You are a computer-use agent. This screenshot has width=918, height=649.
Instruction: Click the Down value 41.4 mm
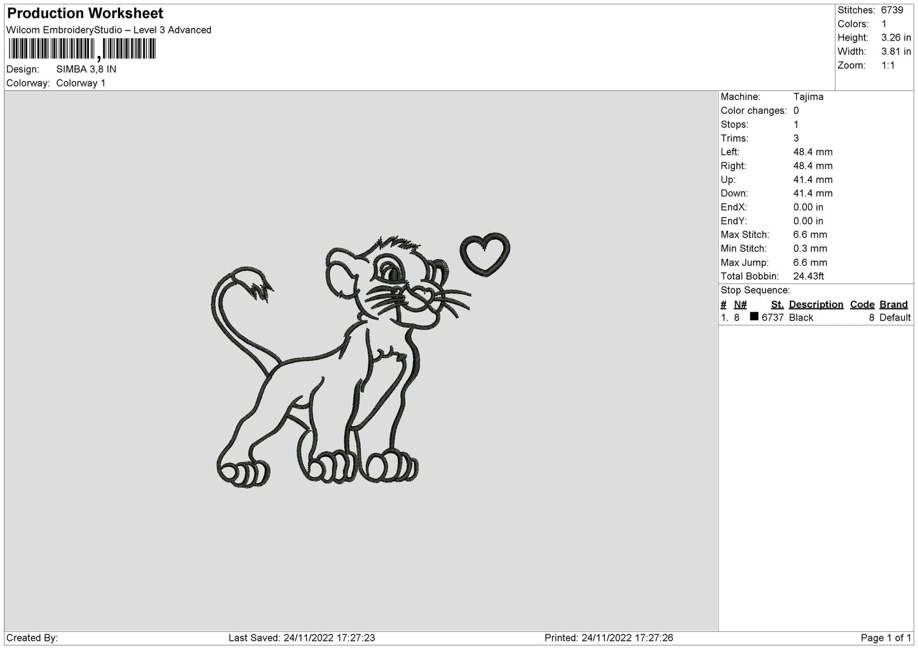pyautogui.click(x=813, y=193)
